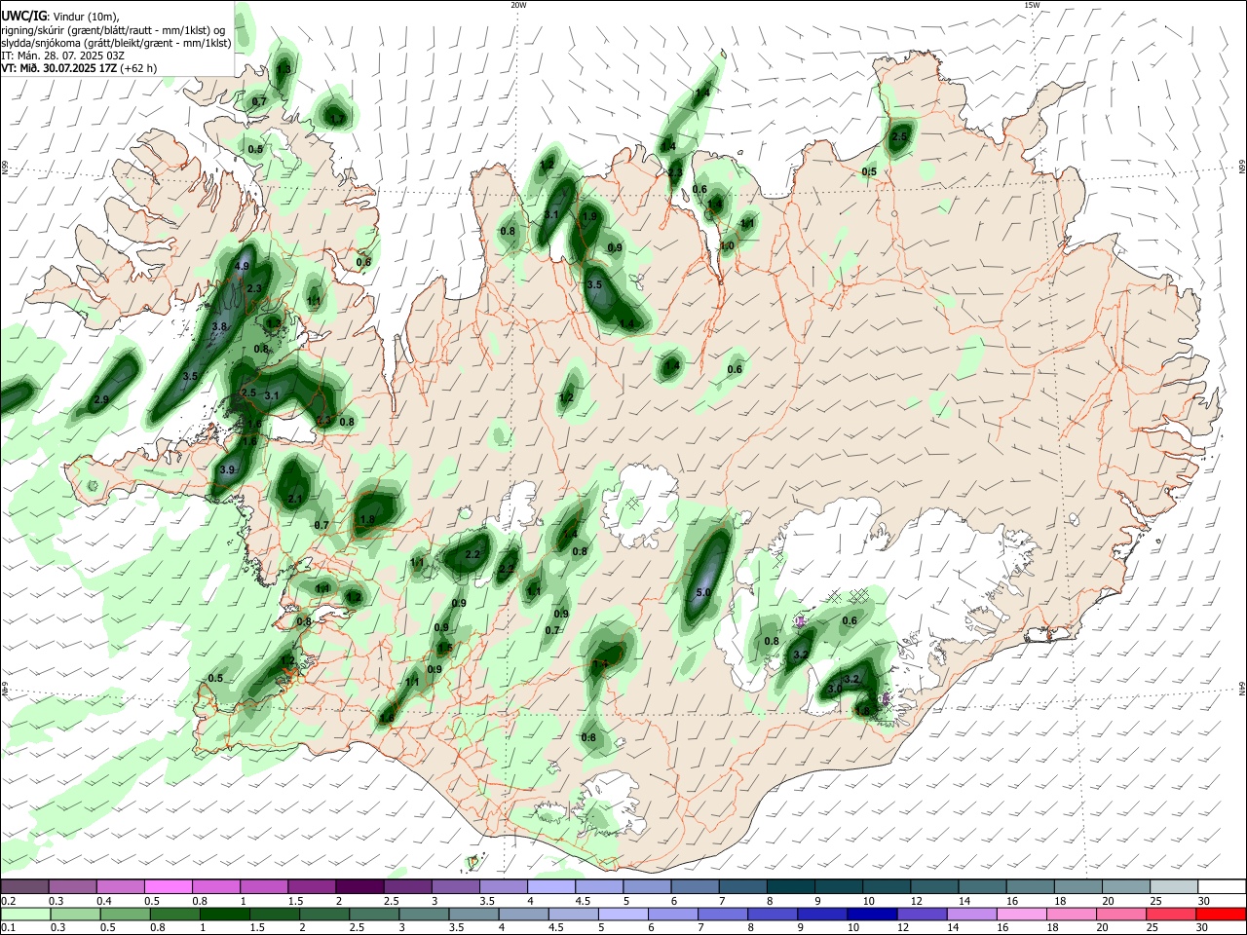Click the '1.9' precipitation value in north

pos(588,216)
